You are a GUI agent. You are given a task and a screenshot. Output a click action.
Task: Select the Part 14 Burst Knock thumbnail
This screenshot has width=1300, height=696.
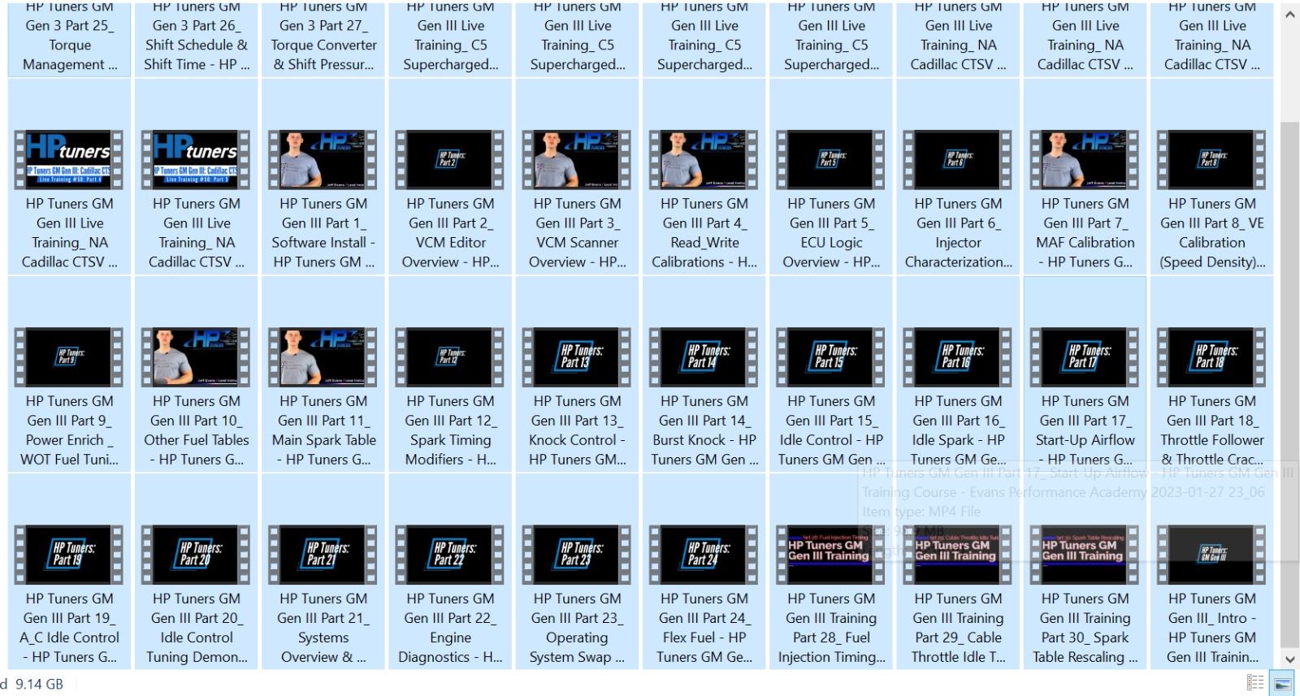coord(704,357)
